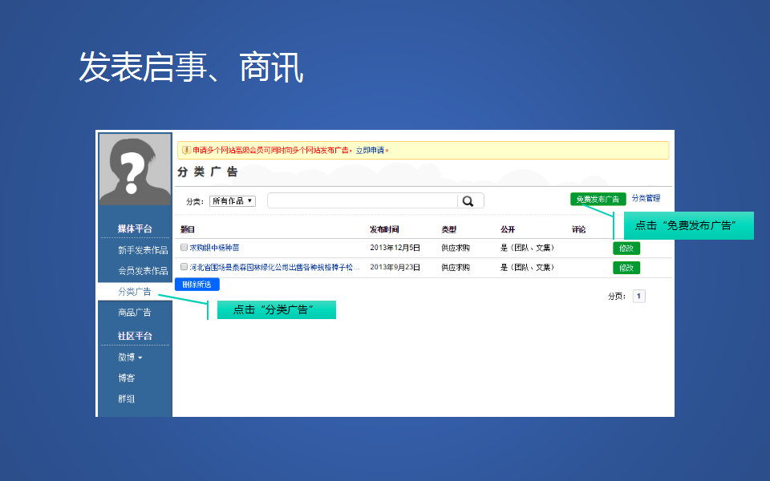
Task: Open 会员发表作品 in the sidebar
Action: pos(143,271)
